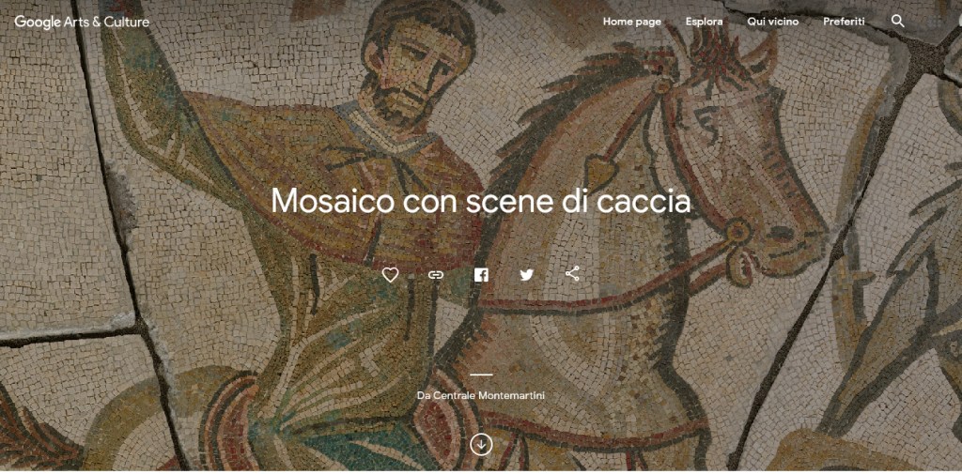Click the Google Arts & Culture logo
Image resolution: width=962 pixels, height=474 pixels.
[x=82, y=23]
